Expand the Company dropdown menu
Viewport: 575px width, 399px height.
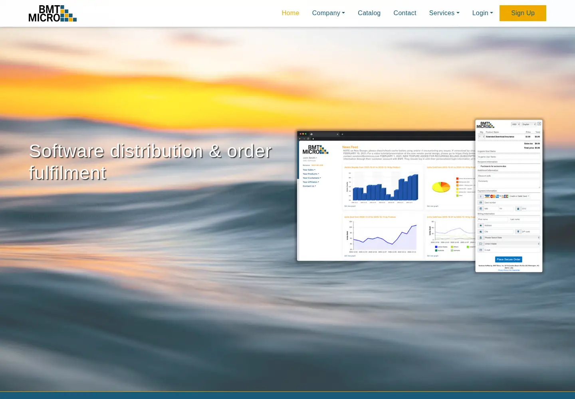pos(328,13)
